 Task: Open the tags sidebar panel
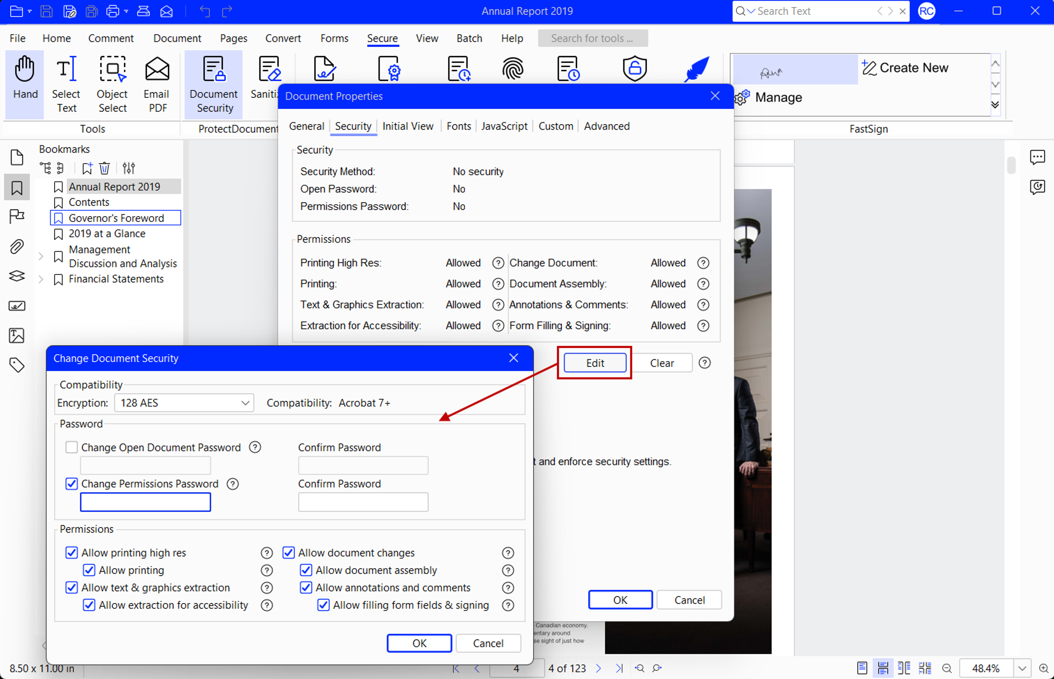tap(17, 365)
